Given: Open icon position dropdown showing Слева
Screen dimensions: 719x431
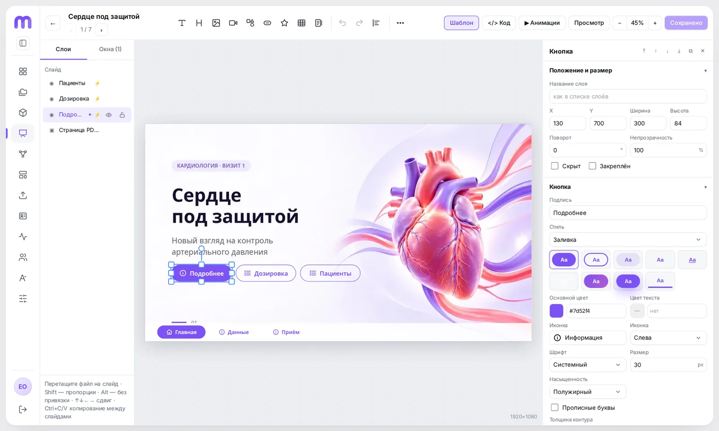Looking at the screenshot, I should point(668,338).
